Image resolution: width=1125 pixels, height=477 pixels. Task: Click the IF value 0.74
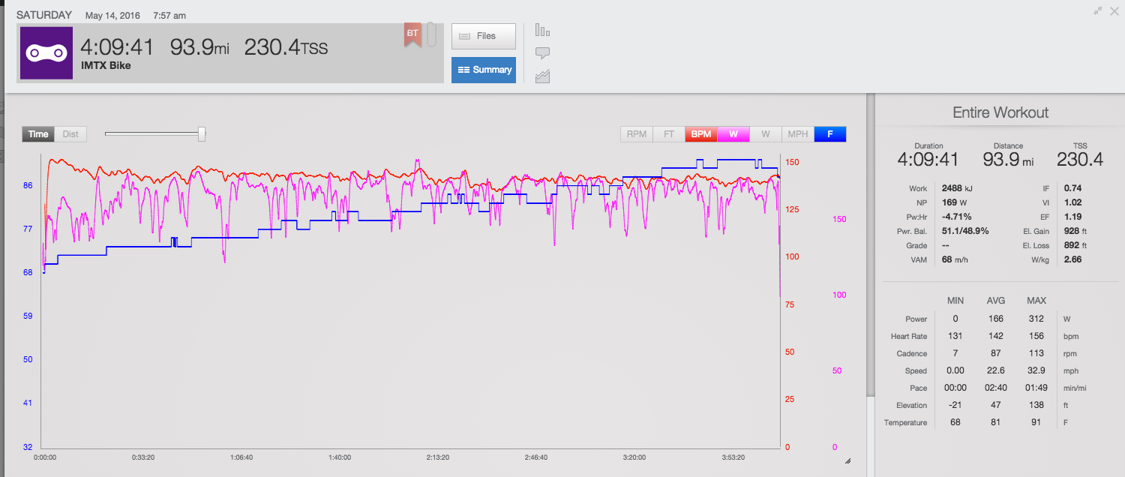click(1072, 188)
